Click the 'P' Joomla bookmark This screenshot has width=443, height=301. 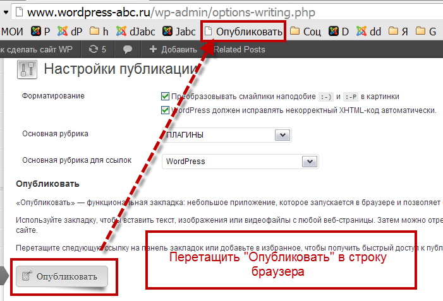click(42, 31)
